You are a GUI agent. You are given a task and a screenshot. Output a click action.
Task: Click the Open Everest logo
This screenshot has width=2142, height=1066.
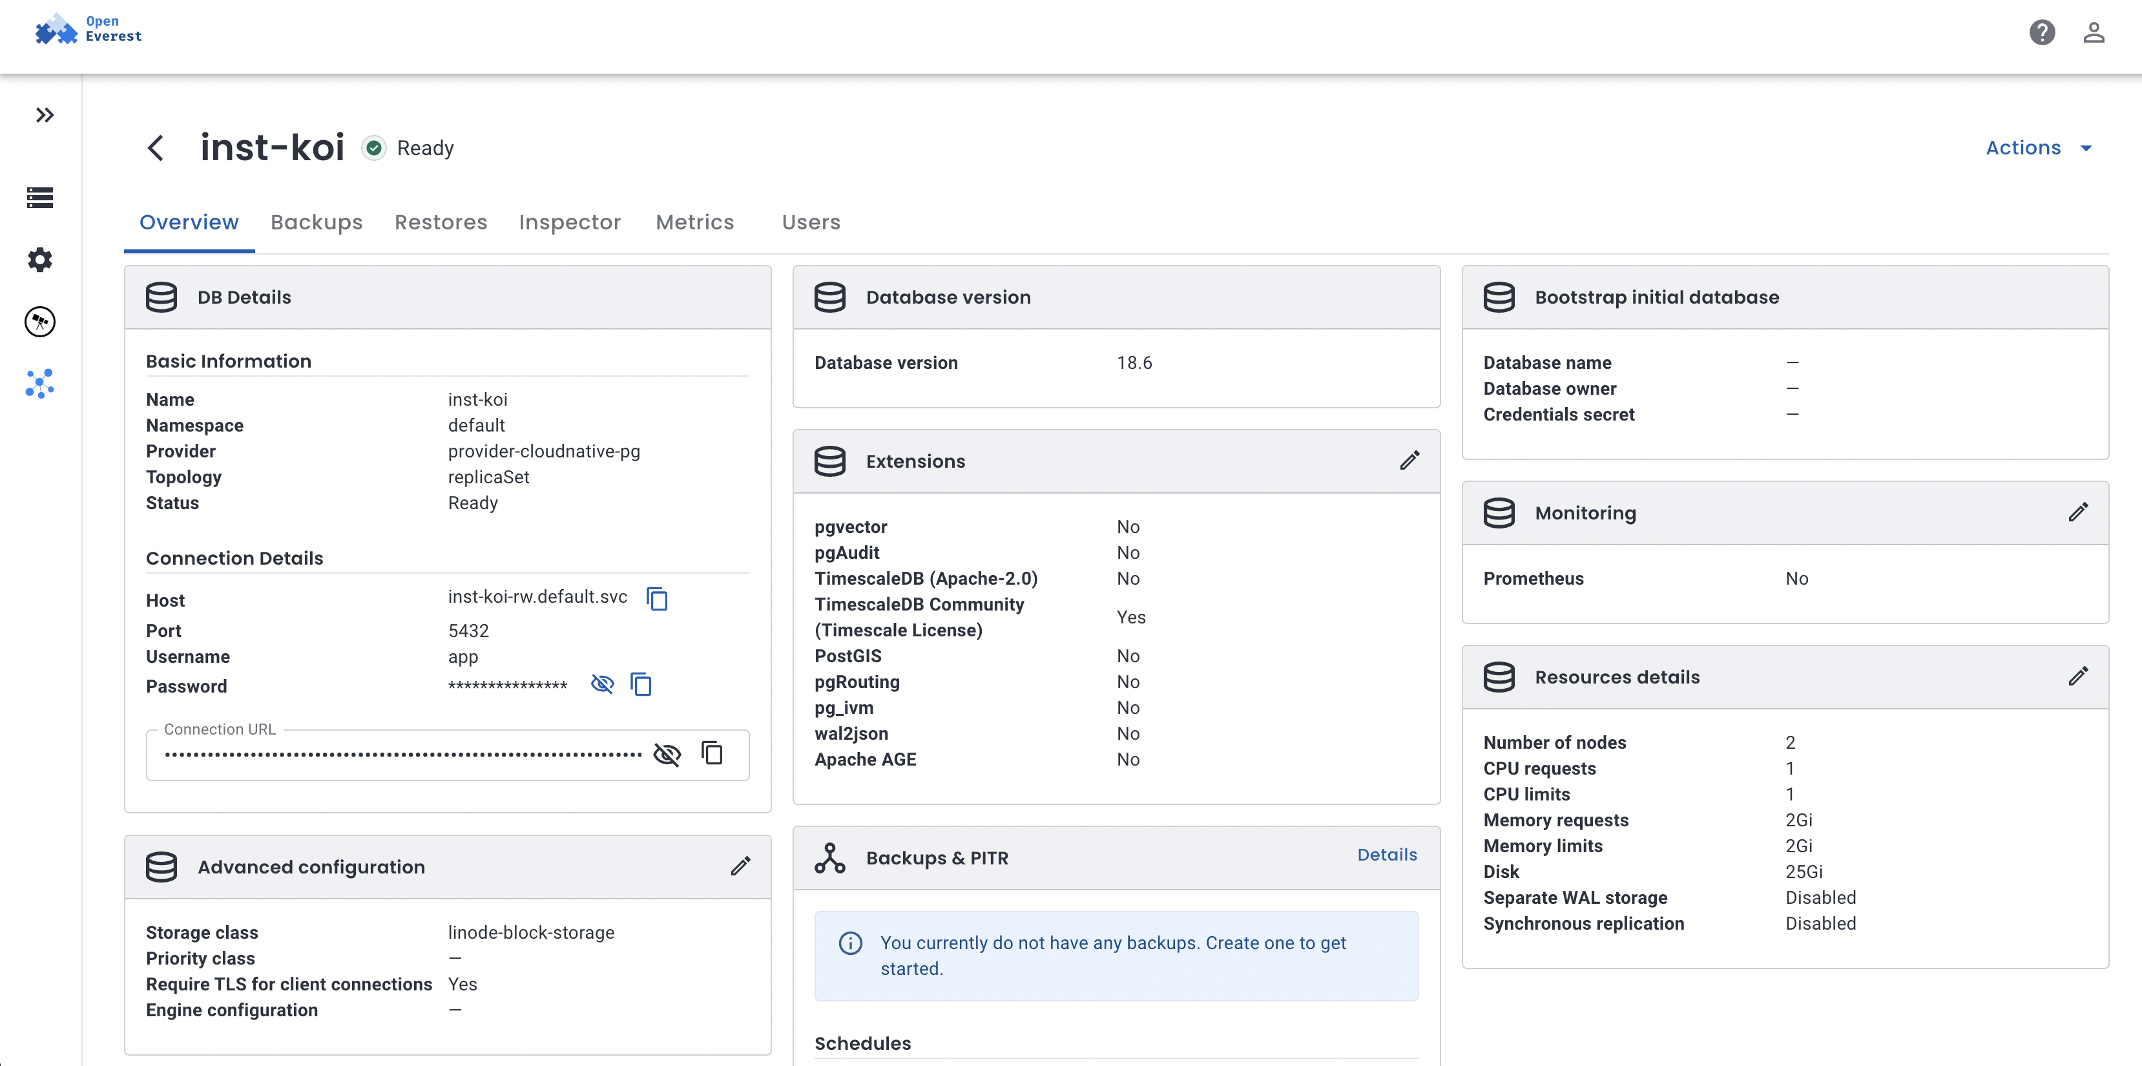(88, 29)
